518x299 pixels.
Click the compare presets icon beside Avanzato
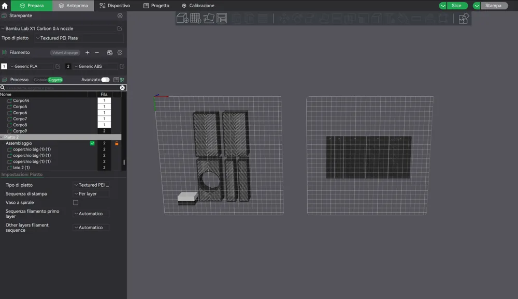pyautogui.click(x=122, y=80)
